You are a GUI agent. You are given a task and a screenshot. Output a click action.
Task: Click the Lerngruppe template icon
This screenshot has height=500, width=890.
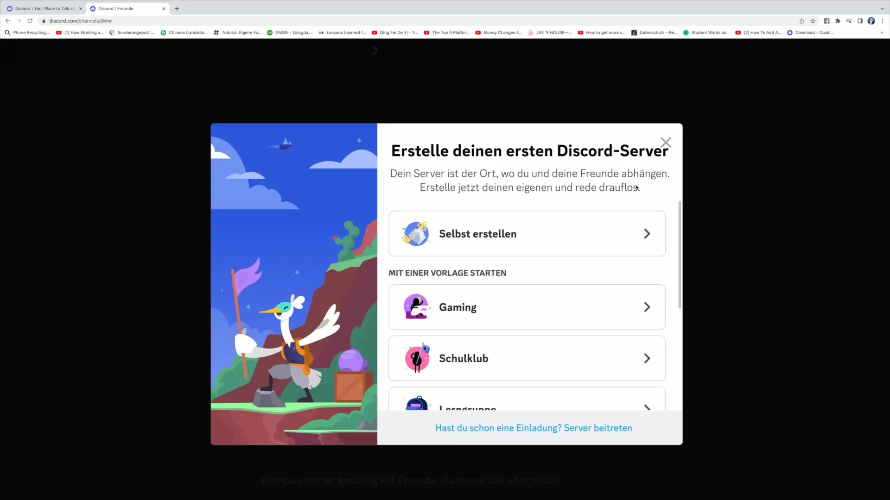(417, 404)
